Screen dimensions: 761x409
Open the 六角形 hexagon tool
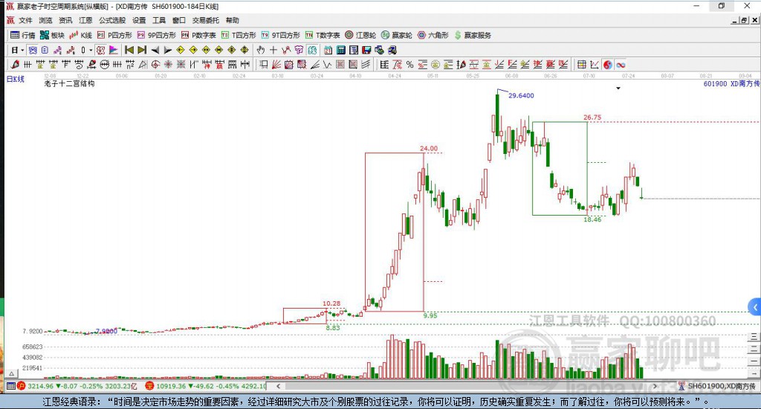tap(433, 35)
